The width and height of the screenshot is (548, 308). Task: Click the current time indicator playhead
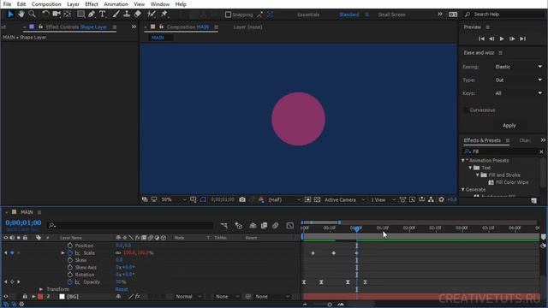click(356, 229)
